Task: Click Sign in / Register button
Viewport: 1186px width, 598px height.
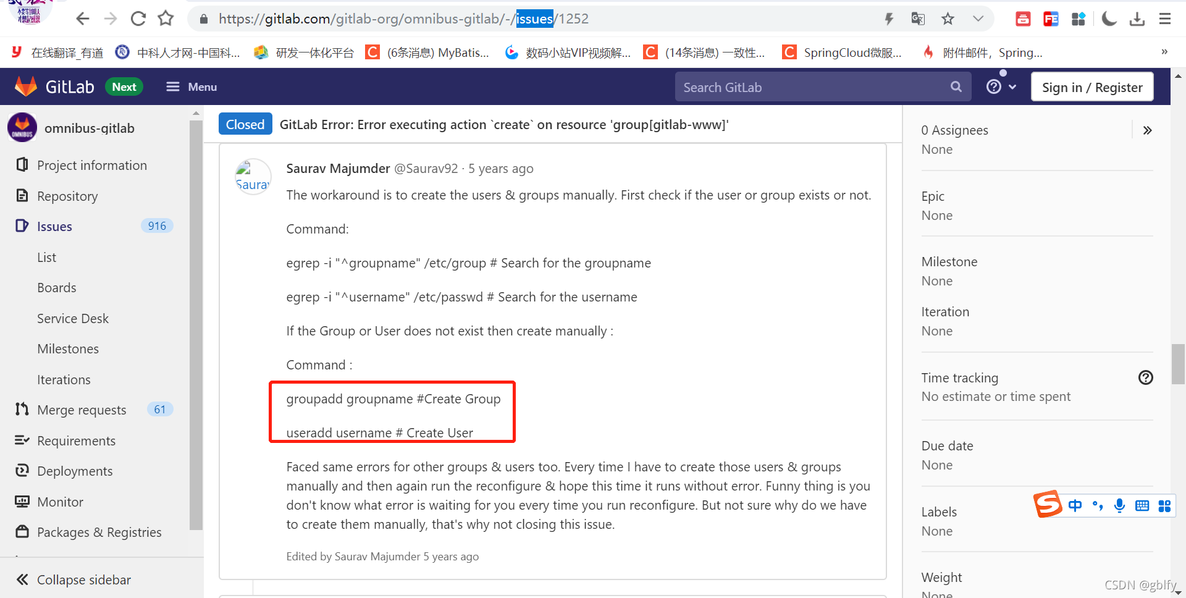Action: [1092, 87]
